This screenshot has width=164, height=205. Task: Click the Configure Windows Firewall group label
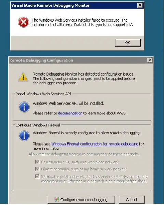pyautogui.click(x=38, y=125)
